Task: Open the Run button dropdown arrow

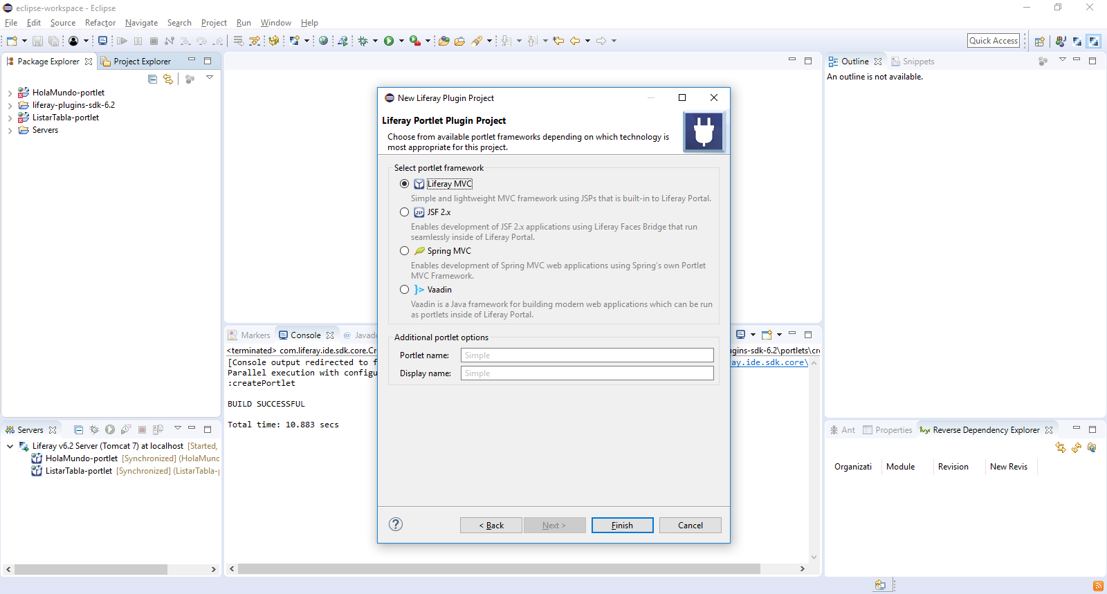Action: tap(401, 41)
